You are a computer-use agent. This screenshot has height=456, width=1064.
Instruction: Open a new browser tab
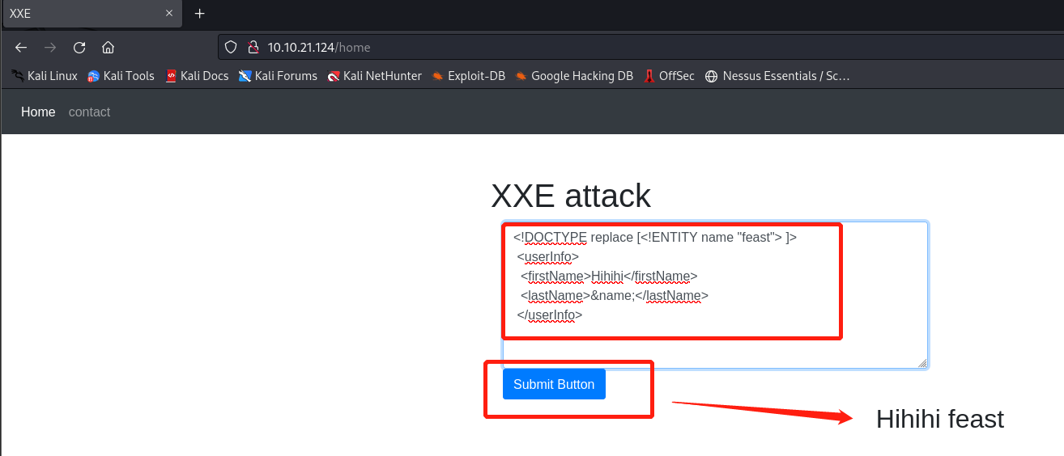coord(200,14)
